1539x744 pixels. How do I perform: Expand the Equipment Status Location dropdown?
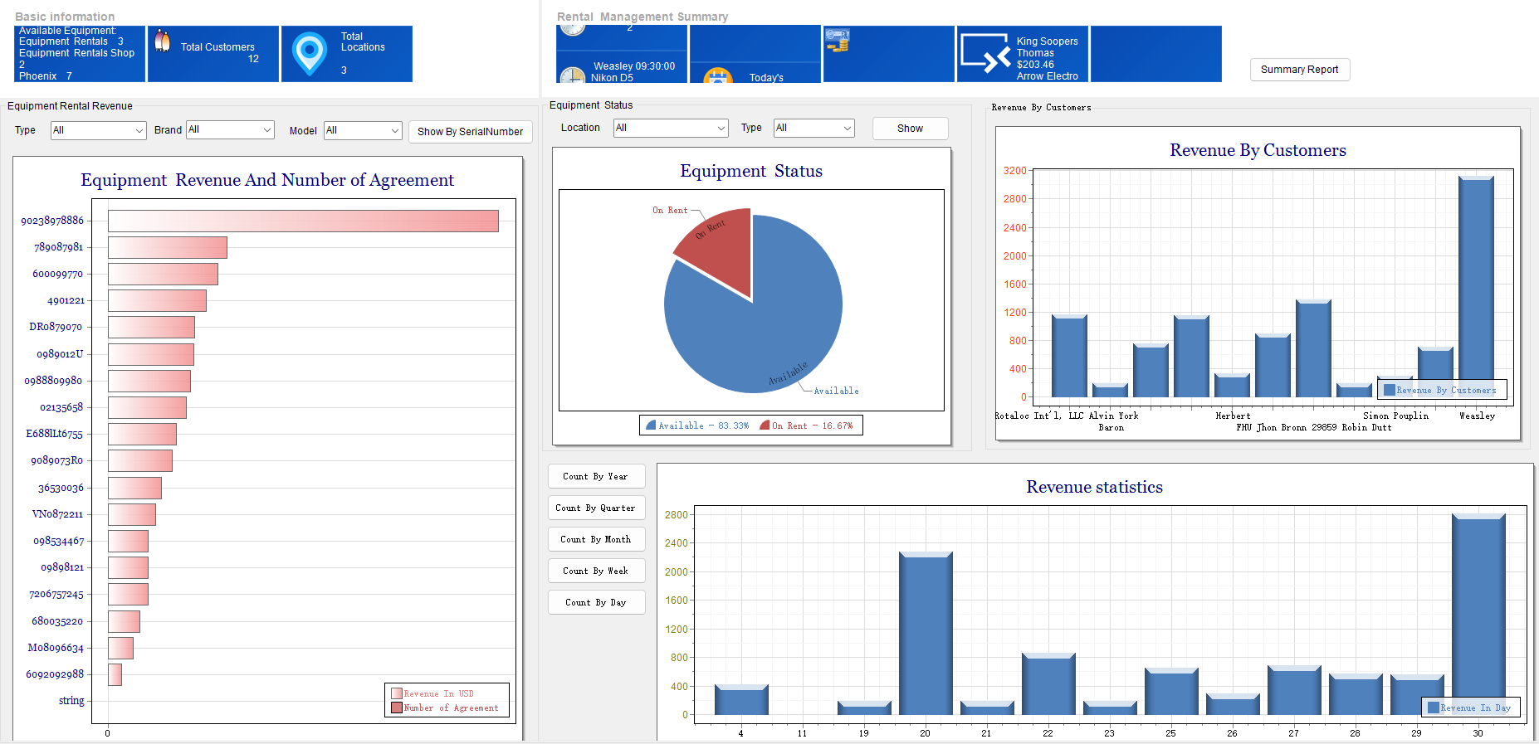(670, 128)
